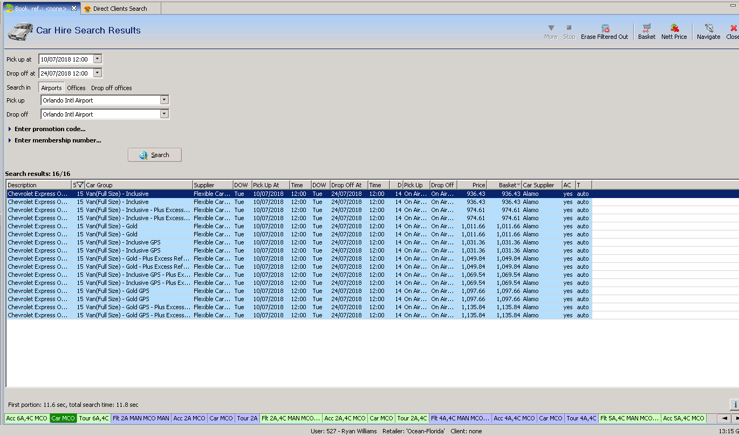Open the Pick up at date dropdown
Viewport: 739px width, 436px height.
pos(97,59)
